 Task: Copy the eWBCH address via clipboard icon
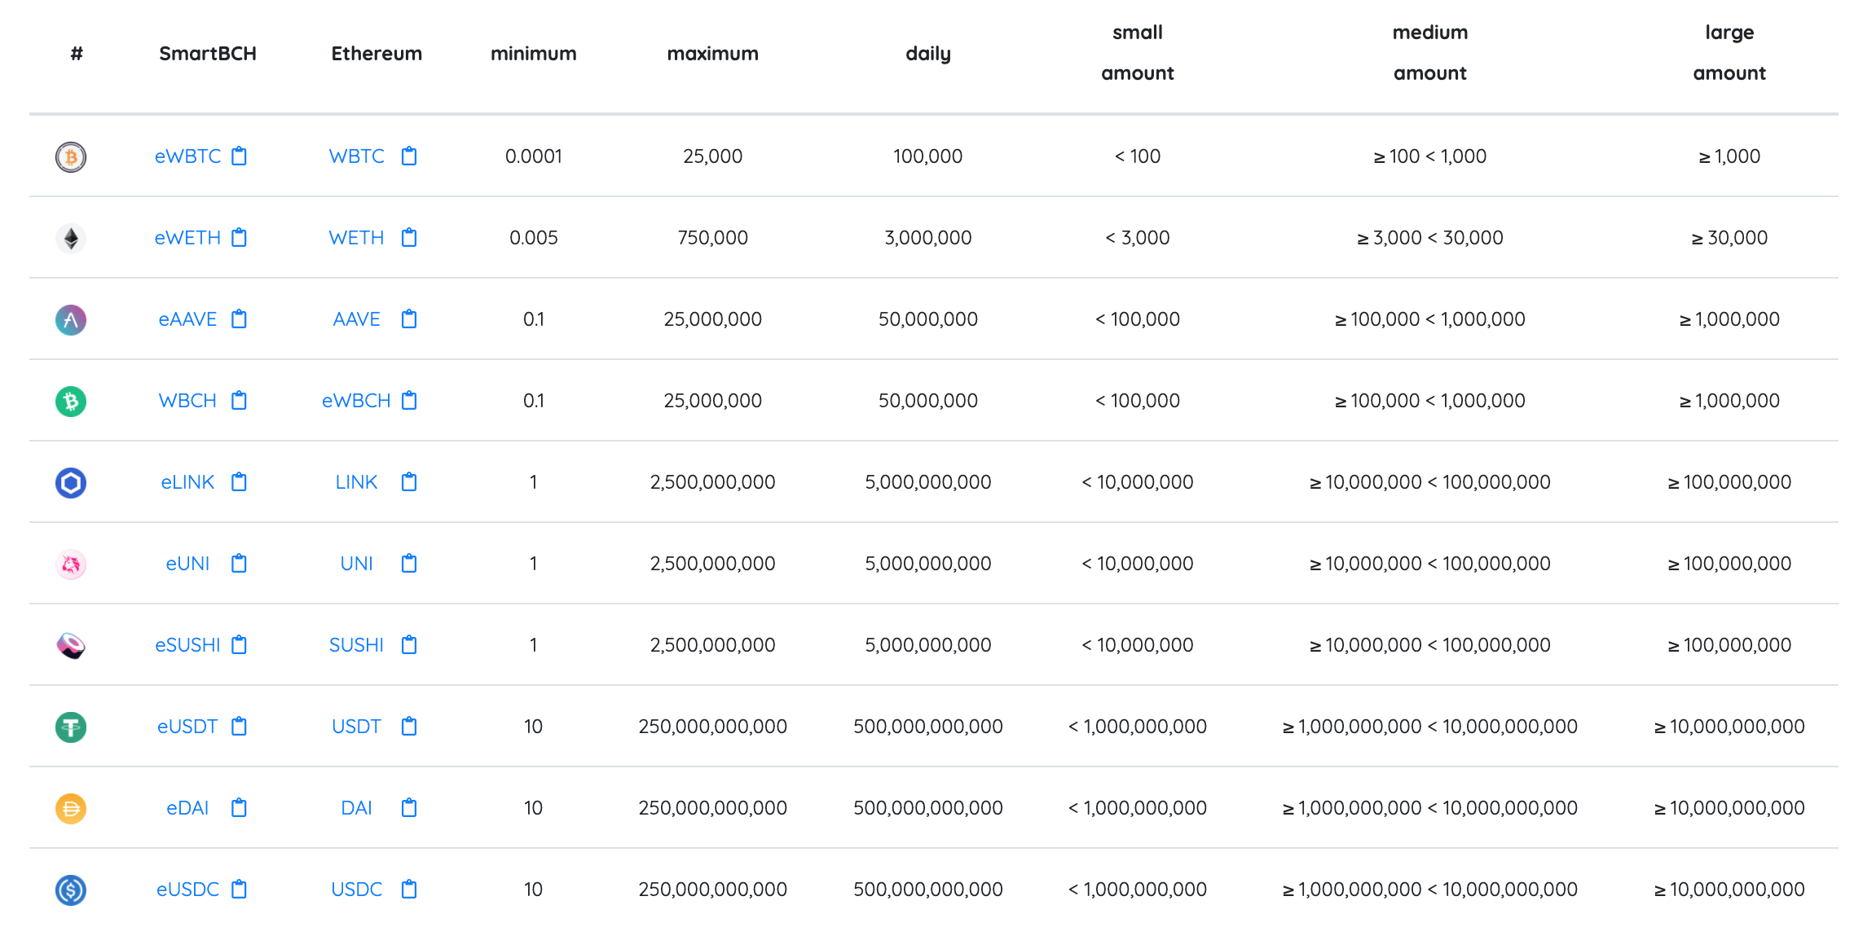pos(409,400)
